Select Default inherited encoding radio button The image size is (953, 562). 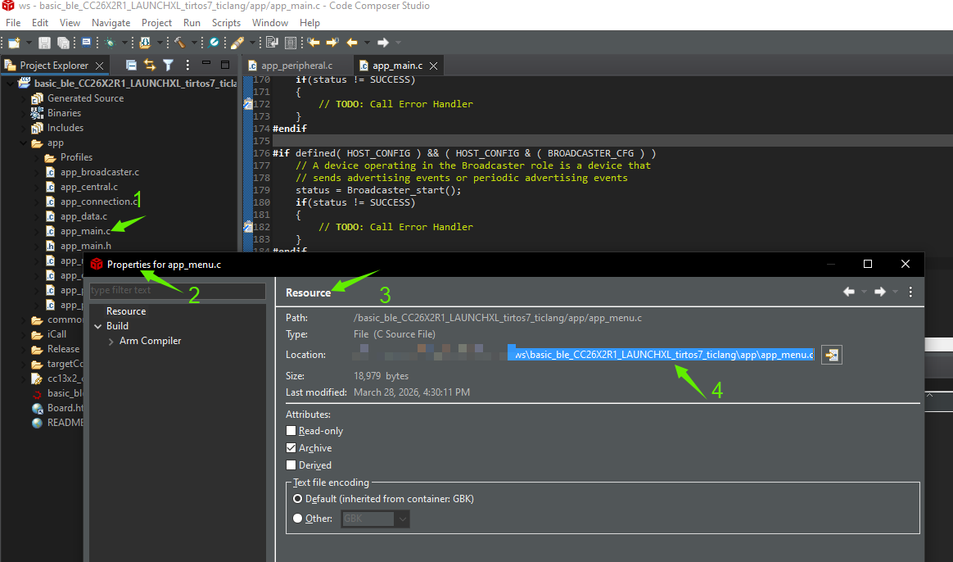298,499
